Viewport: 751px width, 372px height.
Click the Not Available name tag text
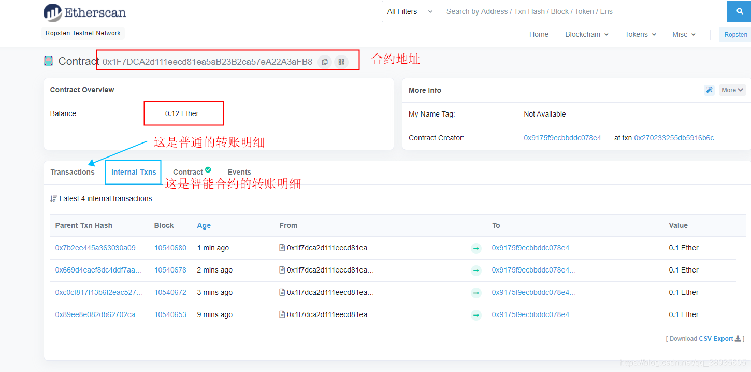click(545, 114)
